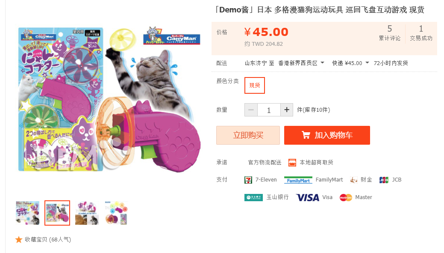Increase quantity with the plus button
Image resolution: width=444 pixels, height=253 pixels.
point(287,110)
